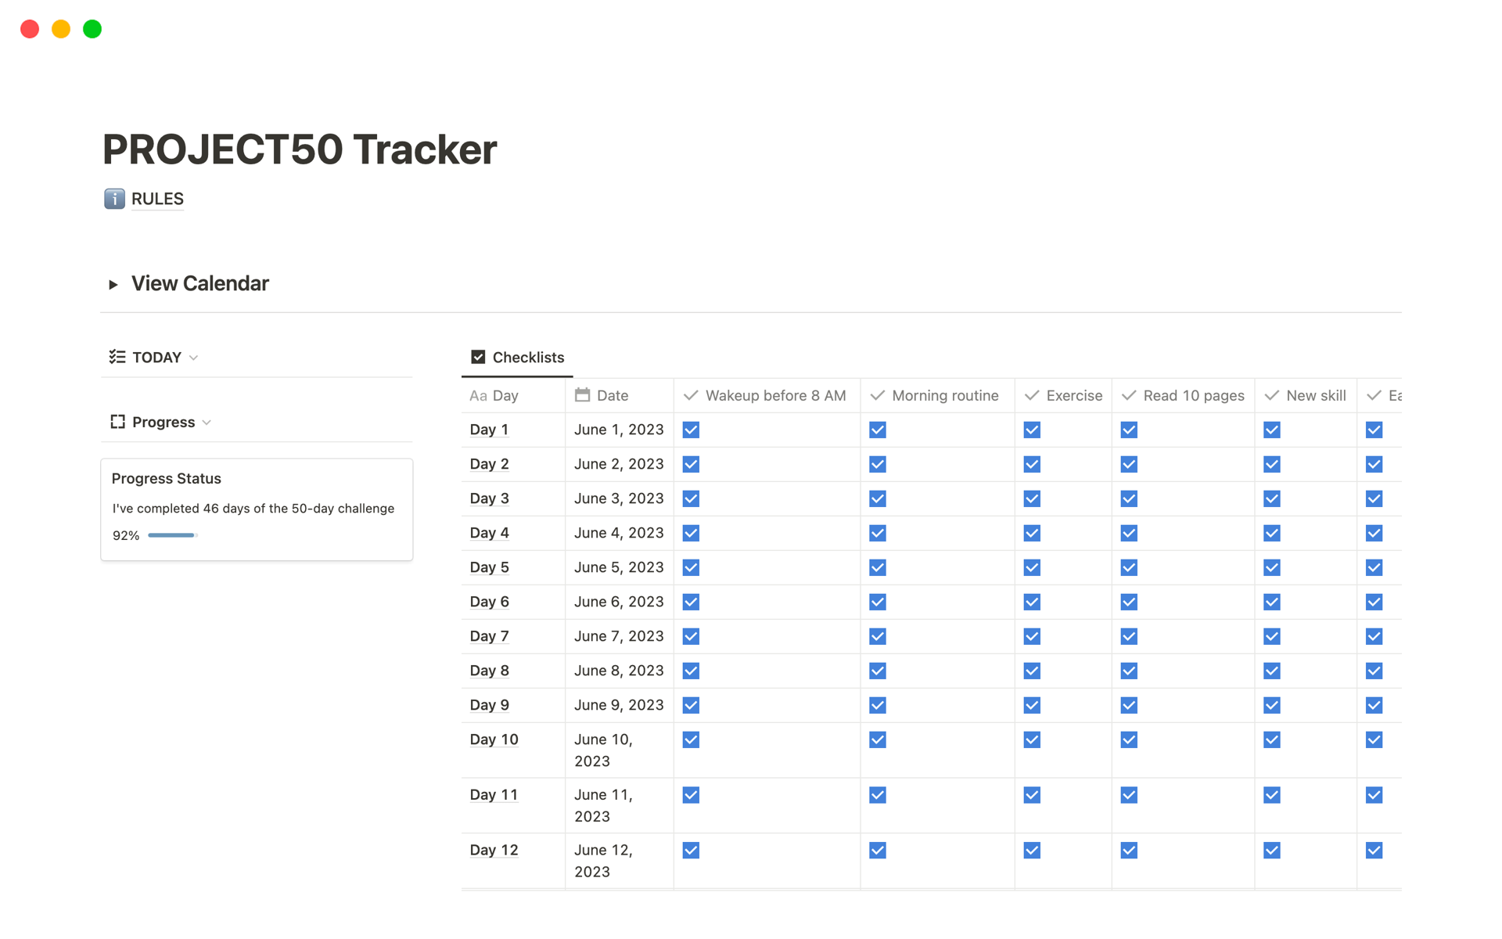
Task: Click checkmark icon of New skill header
Action: point(1272,395)
